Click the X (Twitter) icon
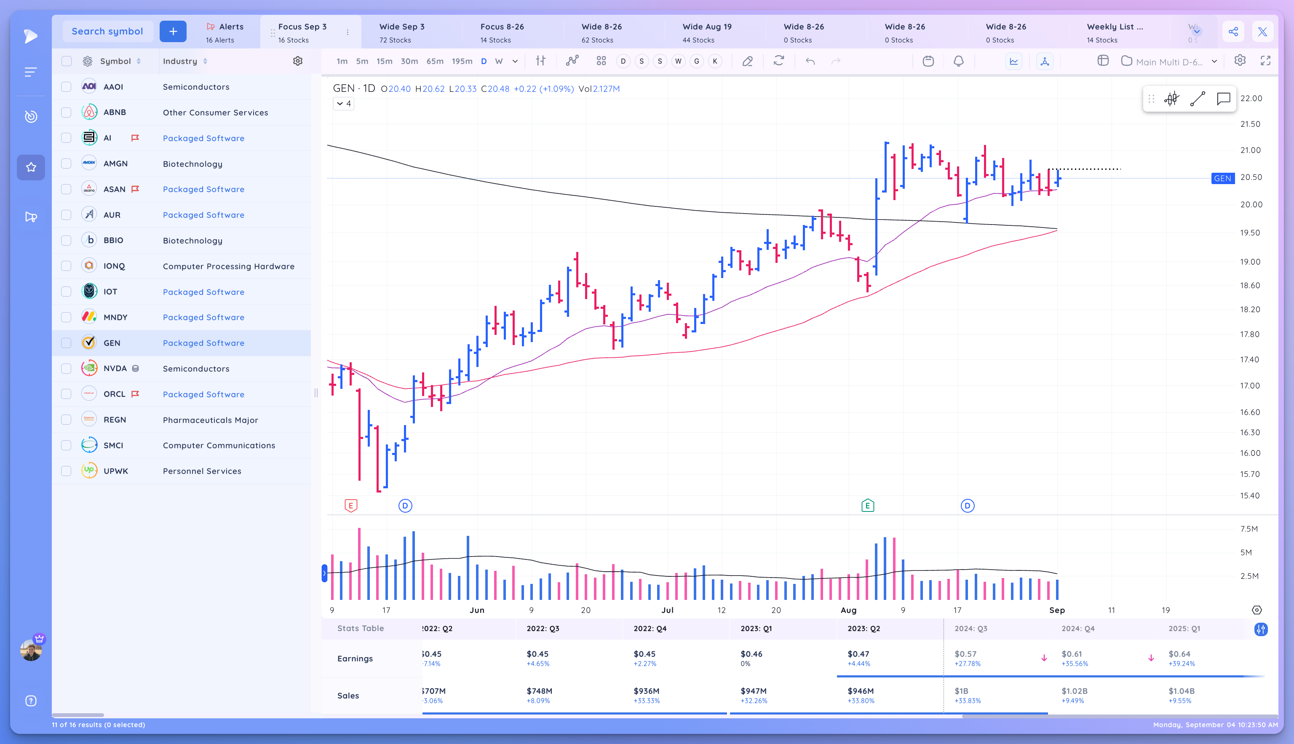Image resolution: width=1294 pixels, height=744 pixels. (x=1262, y=32)
